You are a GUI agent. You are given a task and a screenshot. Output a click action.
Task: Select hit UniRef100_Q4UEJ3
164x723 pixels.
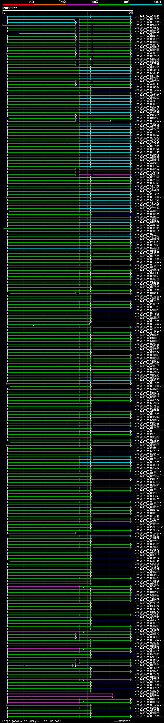(147, 28)
